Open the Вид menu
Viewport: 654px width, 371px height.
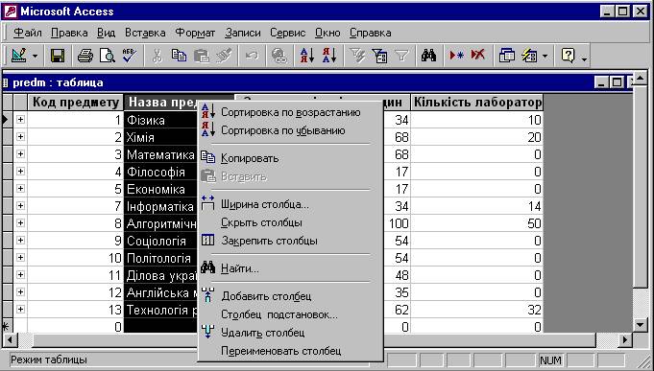pos(106,33)
